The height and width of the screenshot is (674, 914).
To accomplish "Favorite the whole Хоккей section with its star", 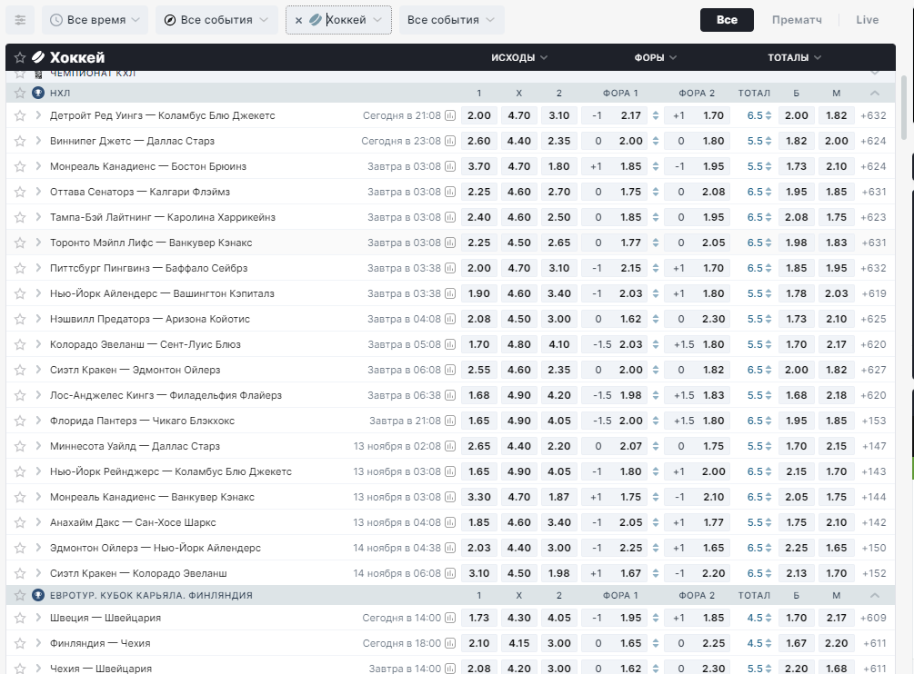I will tap(20, 57).
